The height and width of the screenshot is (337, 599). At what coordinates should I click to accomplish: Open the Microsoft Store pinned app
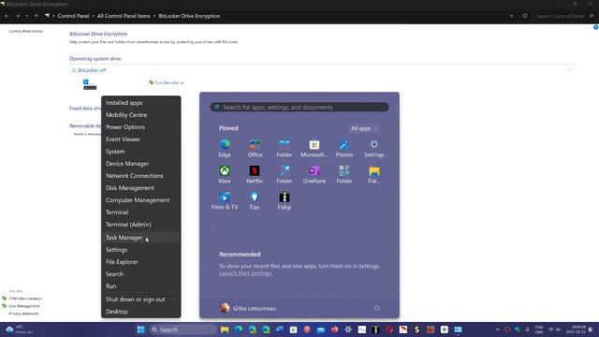point(314,148)
